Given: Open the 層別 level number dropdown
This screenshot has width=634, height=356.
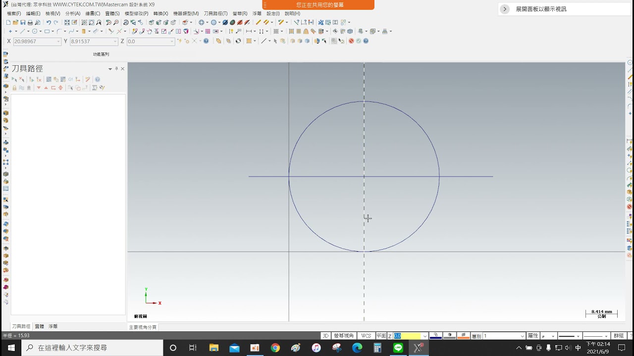Looking at the screenshot, I should click(x=523, y=336).
